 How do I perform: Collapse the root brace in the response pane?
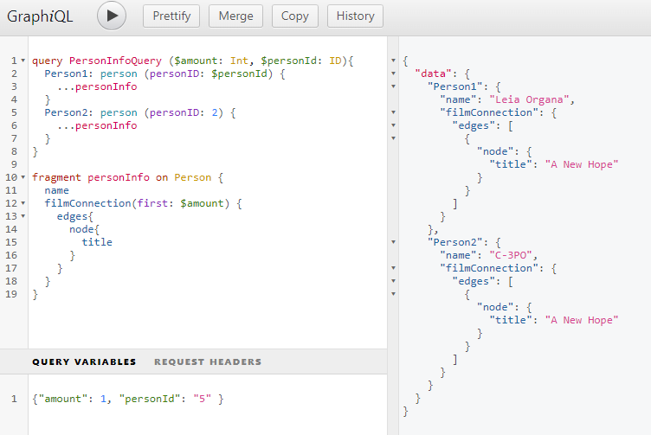394,61
